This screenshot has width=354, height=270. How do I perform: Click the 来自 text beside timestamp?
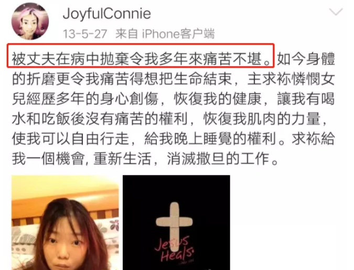click(126, 34)
